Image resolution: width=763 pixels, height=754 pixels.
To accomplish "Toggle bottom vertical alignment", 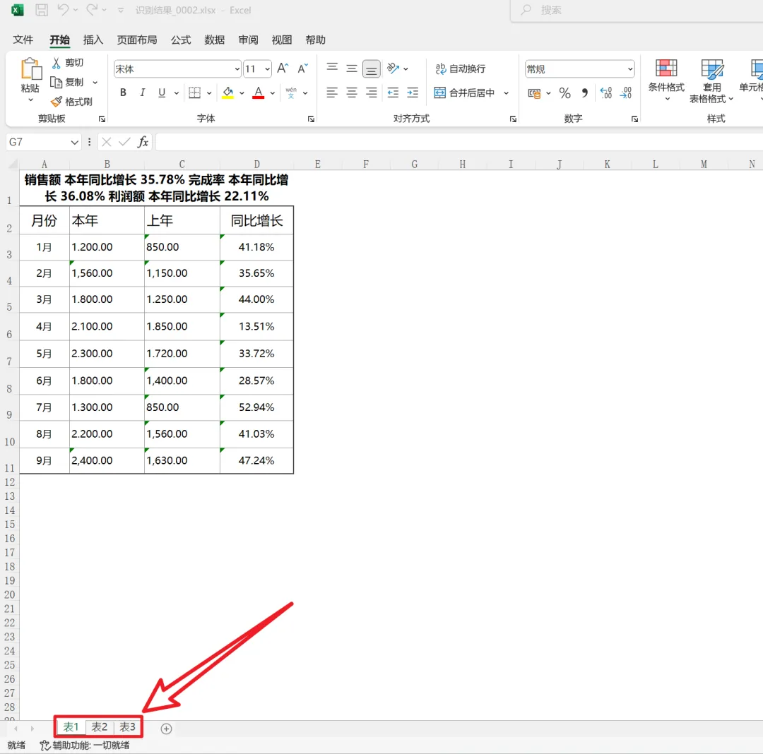I will (x=372, y=68).
